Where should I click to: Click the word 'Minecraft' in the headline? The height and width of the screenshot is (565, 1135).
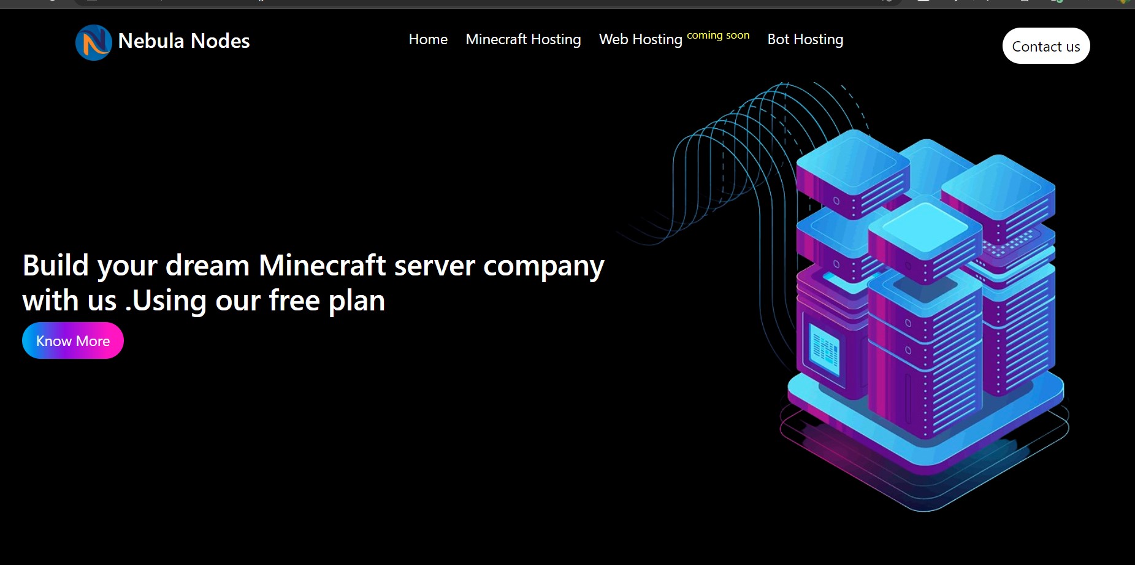click(x=322, y=266)
